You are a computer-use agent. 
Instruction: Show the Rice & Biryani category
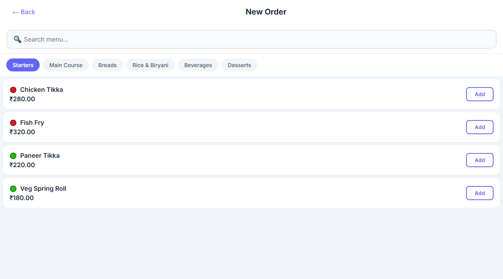click(150, 65)
